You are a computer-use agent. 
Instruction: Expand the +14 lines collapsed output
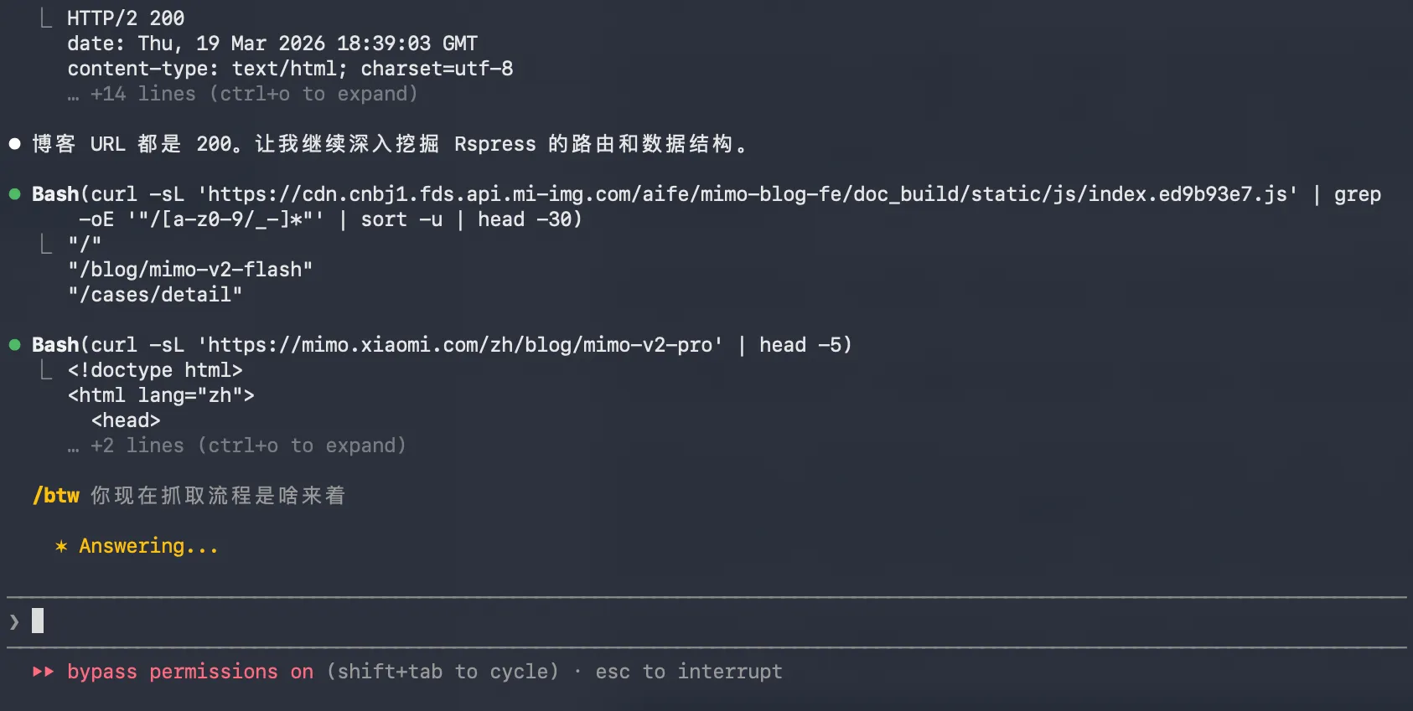pyautogui.click(x=253, y=94)
